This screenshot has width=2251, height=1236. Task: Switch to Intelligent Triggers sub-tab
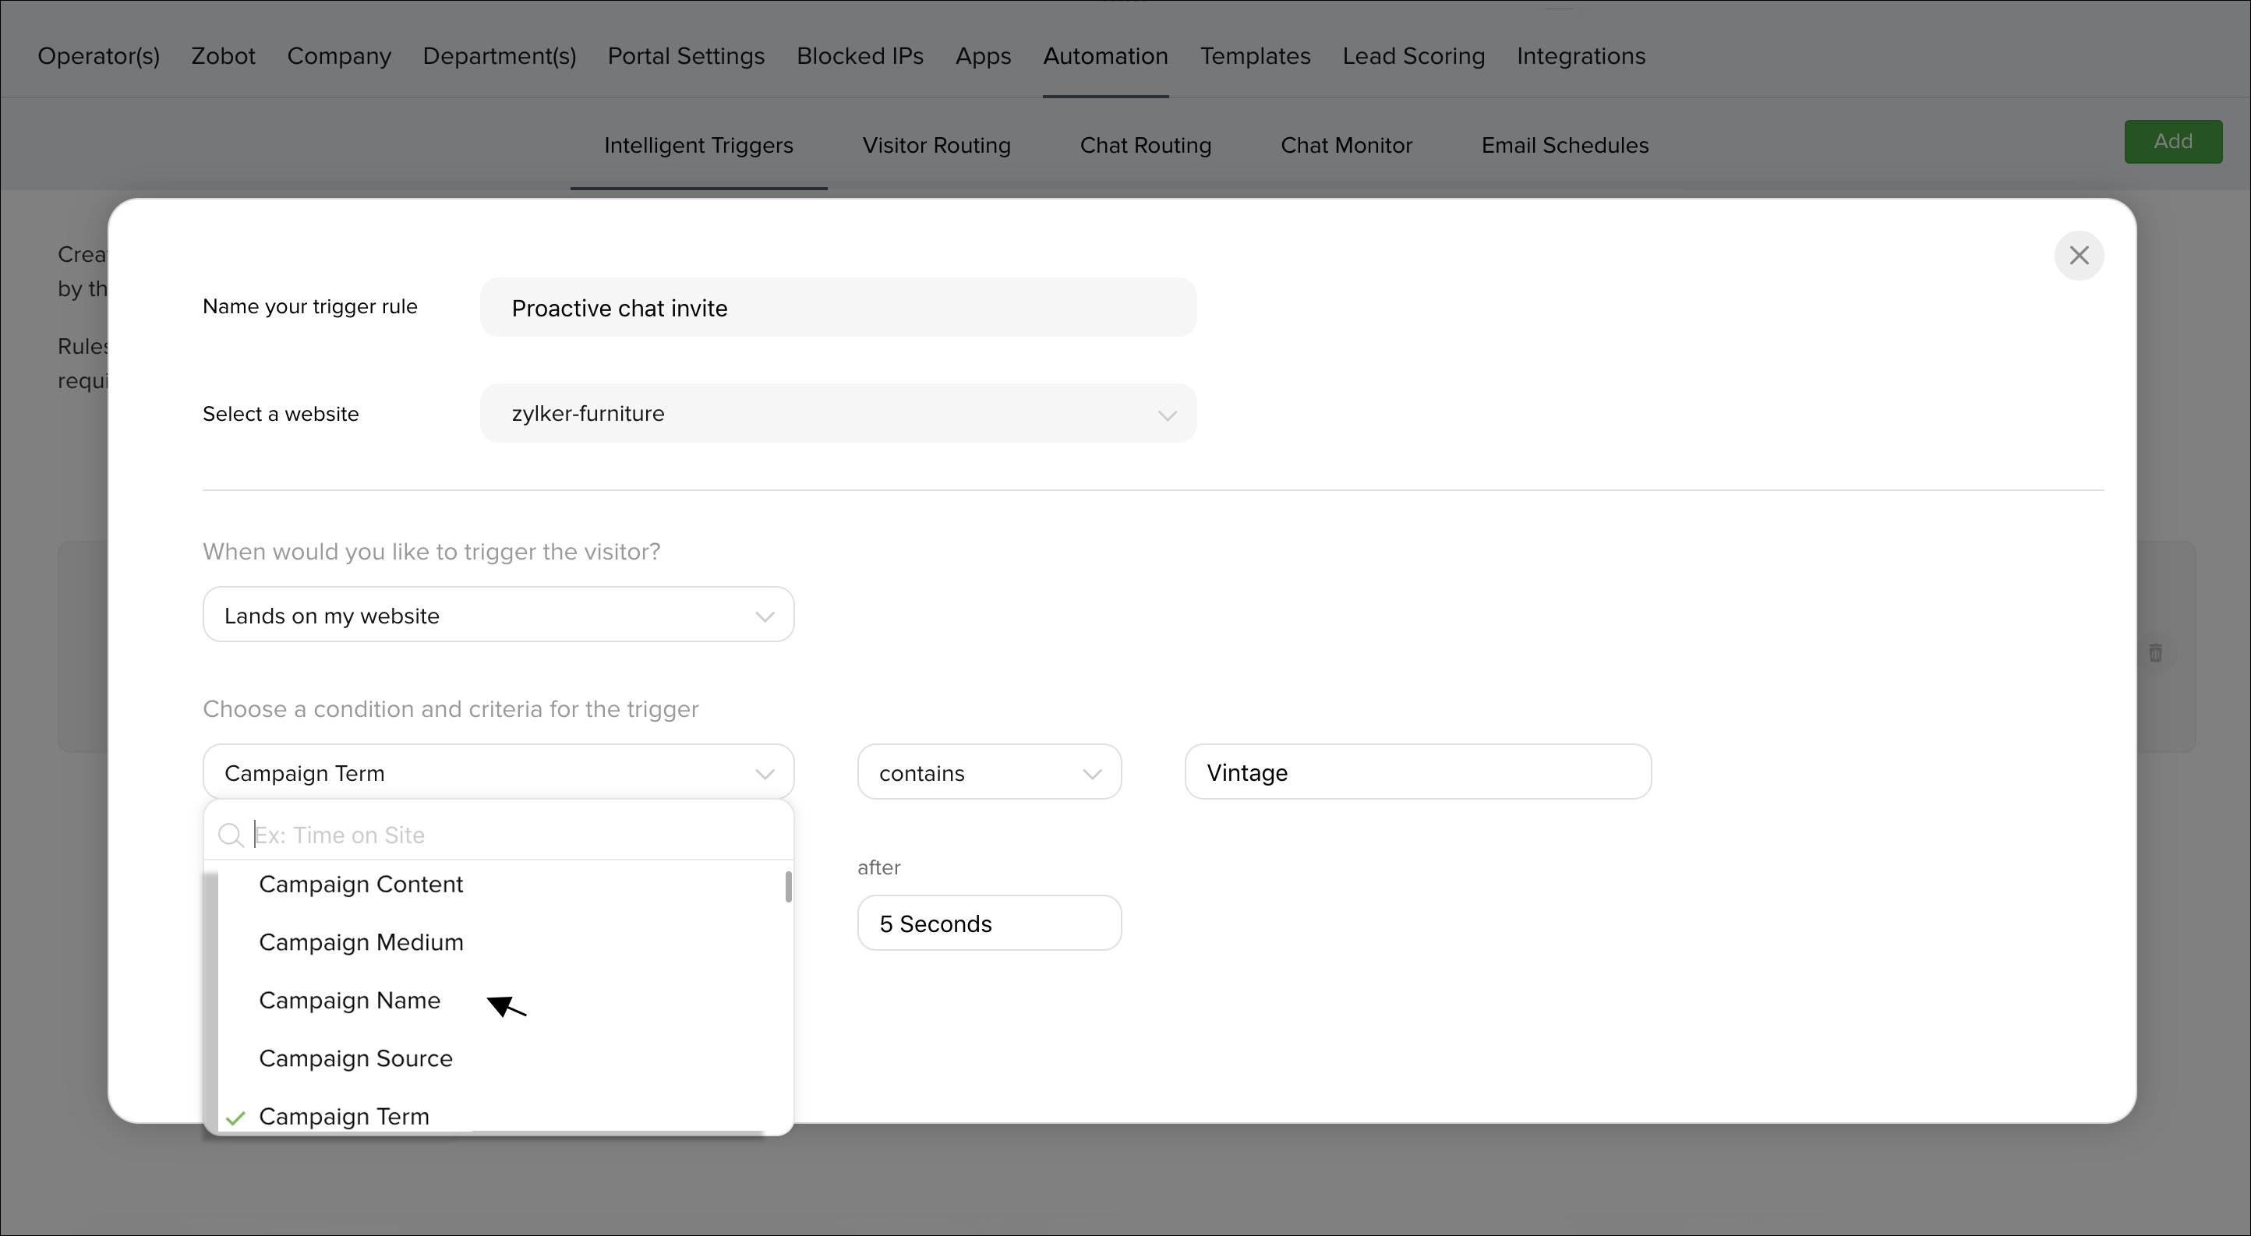698,145
